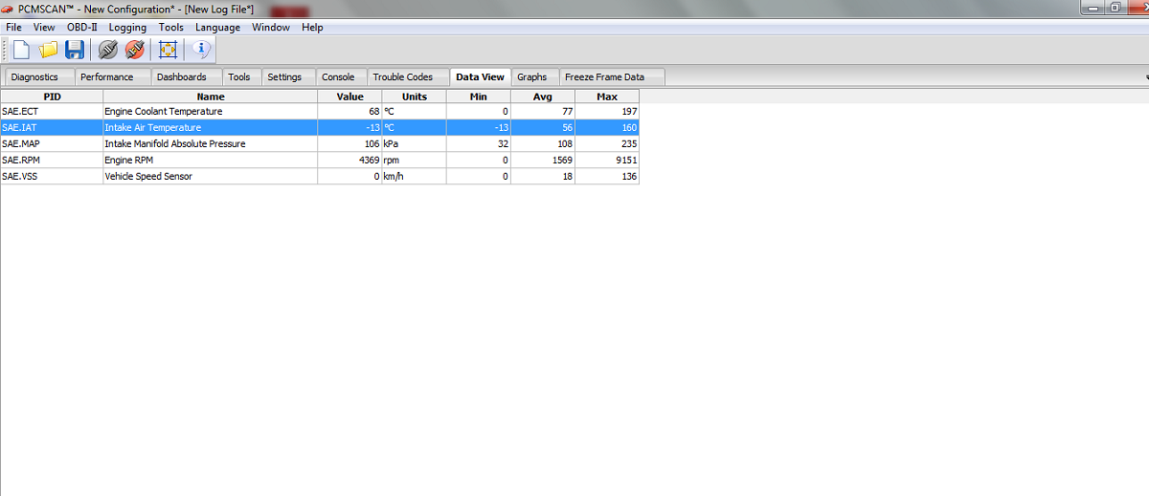The width and height of the screenshot is (1149, 496).
Task: Click the Max column header
Action: pyautogui.click(x=606, y=97)
